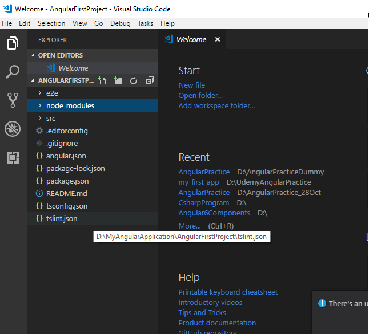Expand the src folder arrow
The image size is (369, 334).
(40, 118)
